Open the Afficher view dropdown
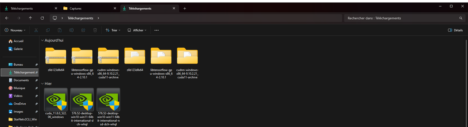The height and width of the screenshot is (127, 468). [x=137, y=30]
